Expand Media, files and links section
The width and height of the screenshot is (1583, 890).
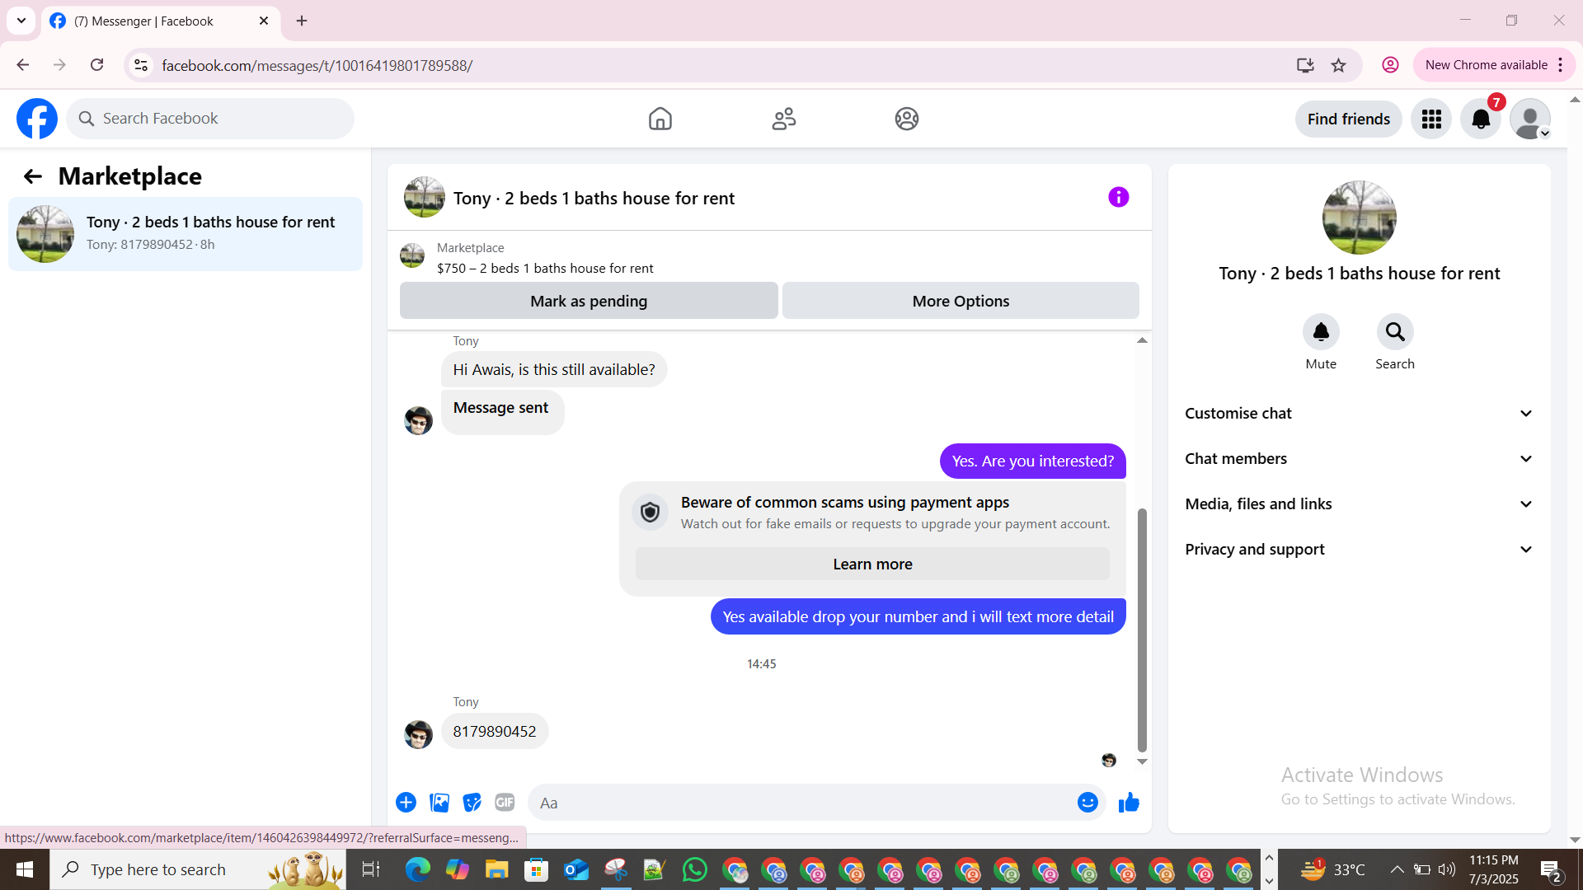click(1359, 504)
